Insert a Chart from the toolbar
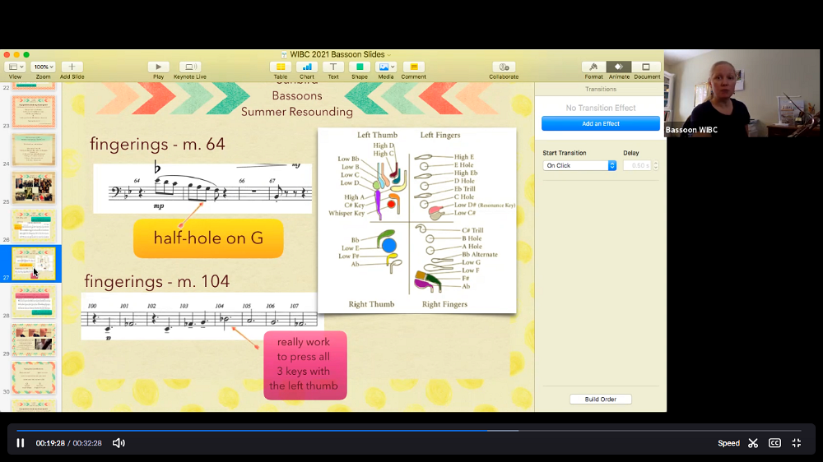The height and width of the screenshot is (462, 823). pyautogui.click(x=306, y=67)
